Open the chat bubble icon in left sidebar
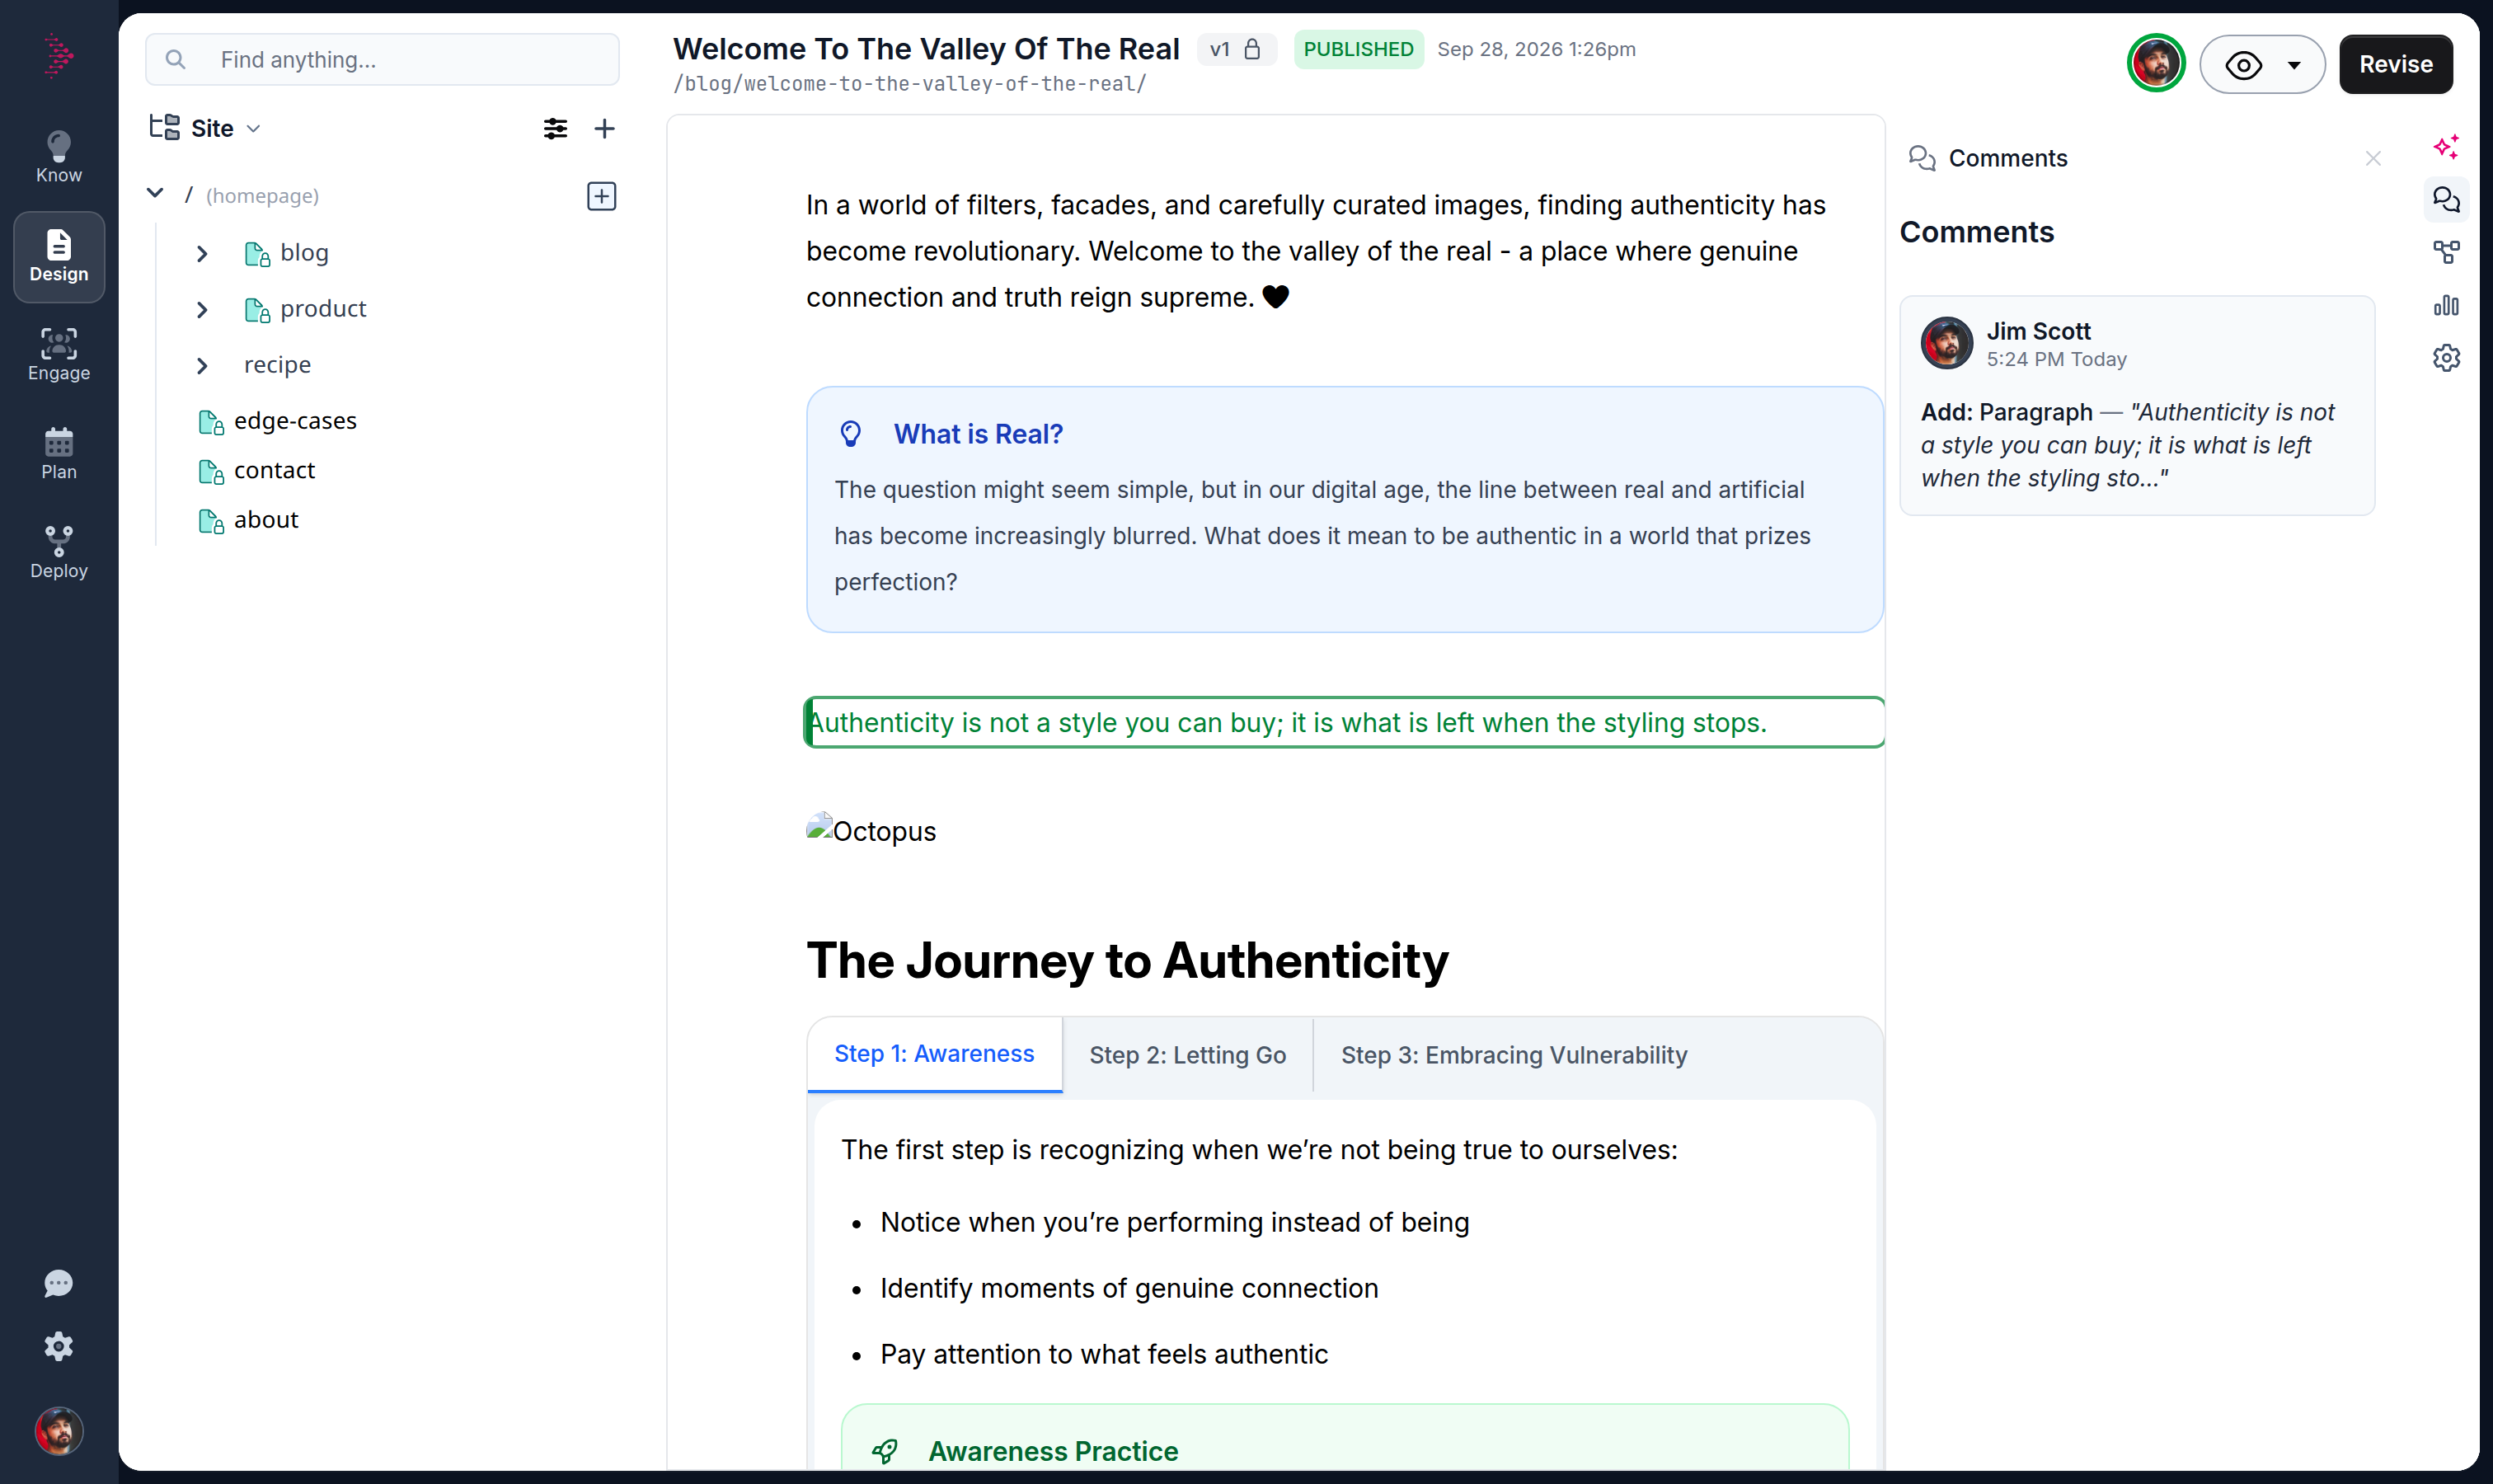 pyautogui.click(x=59, y=1283)
